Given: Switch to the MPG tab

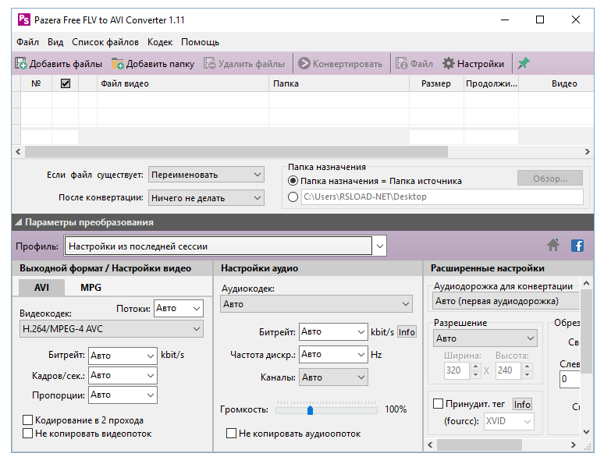Looking at the screenshot, I should click(x=91, y=287).
